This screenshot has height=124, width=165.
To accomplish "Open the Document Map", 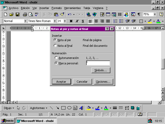I will point(133,14).
